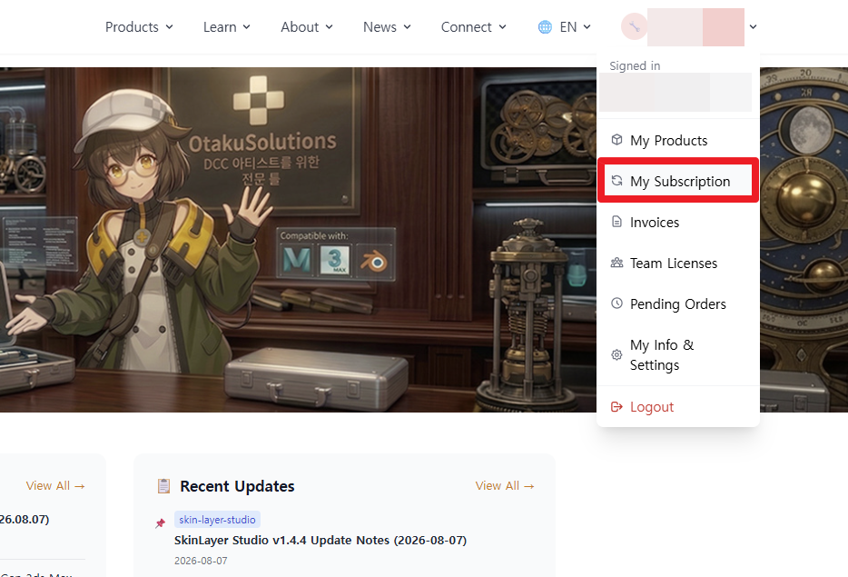
Task: Open Invoices in account menu
Action: [x=678, y=222]
